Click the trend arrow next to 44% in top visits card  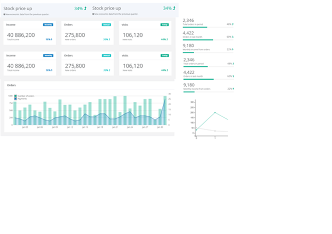pos(167,39)
